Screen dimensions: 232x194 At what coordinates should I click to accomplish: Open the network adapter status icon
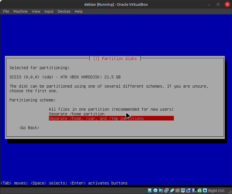(166, 191)
